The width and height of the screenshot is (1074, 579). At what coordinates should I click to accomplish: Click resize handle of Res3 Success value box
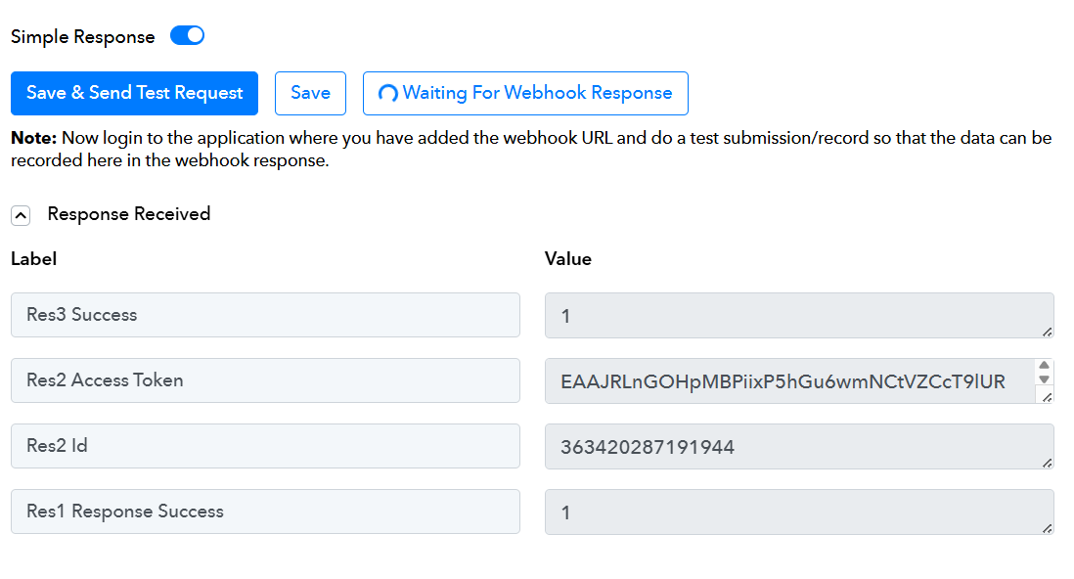[1048, 332]
